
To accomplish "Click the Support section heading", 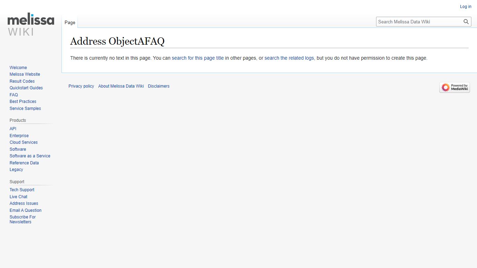I will click(17, 182).
